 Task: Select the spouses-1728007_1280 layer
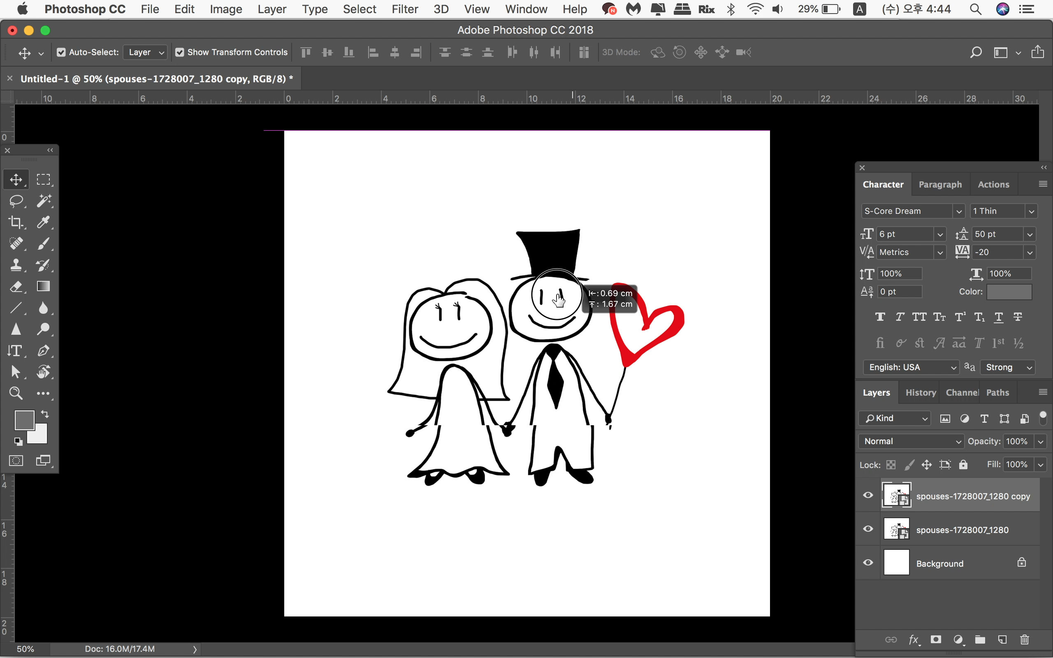962,530
